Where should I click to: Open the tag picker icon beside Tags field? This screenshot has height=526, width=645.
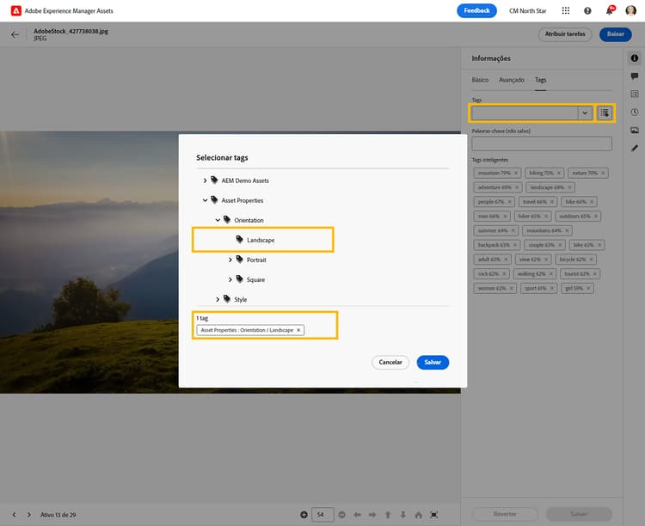[605, 113]
